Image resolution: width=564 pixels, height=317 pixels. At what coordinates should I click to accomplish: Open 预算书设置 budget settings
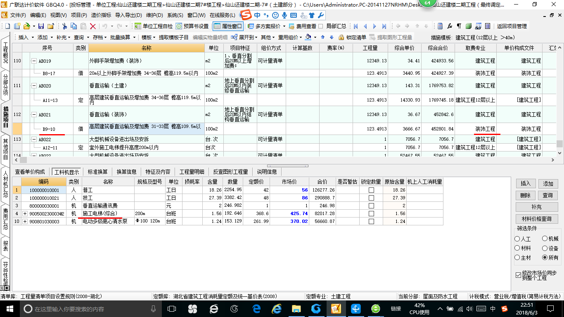[x=192, y=26]
